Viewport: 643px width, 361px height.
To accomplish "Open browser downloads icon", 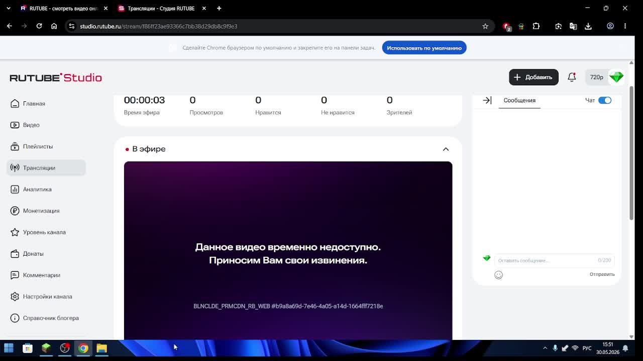I will tap(588, 26).
